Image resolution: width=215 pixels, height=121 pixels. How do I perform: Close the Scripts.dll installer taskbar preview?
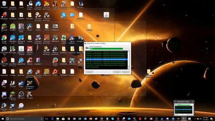pos(192,102)
